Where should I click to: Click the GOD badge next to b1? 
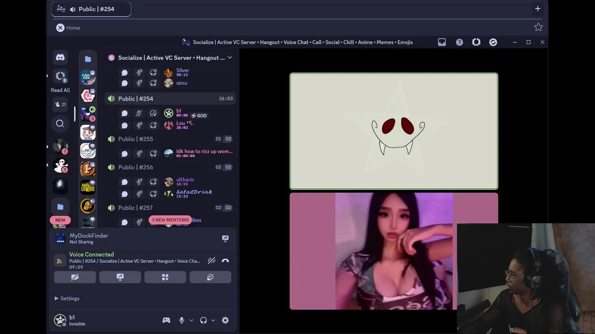pos(199,116)
